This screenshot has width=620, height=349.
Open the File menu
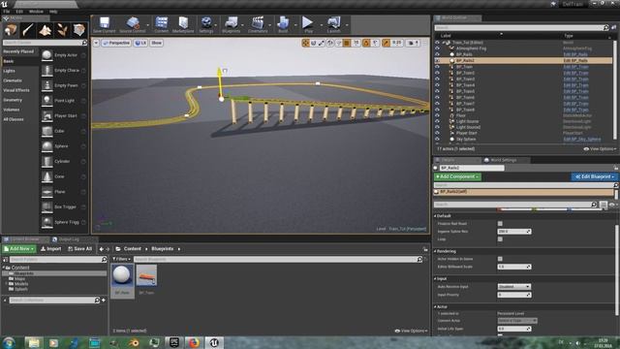[7, 12]
